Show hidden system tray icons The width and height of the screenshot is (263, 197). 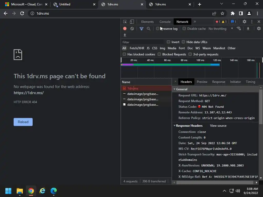click(x=224, y=191)
